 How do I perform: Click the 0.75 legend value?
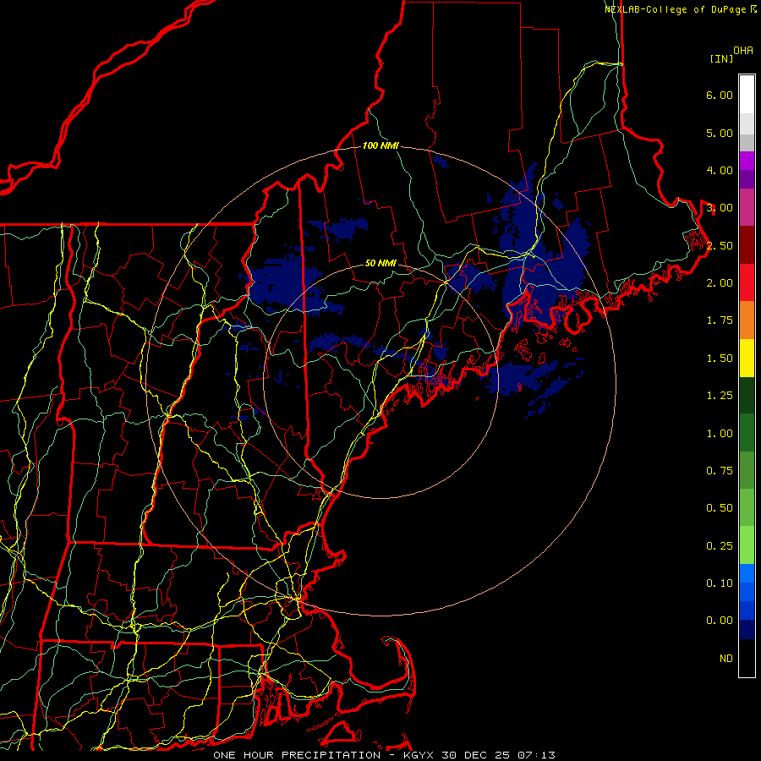(720, 471)
